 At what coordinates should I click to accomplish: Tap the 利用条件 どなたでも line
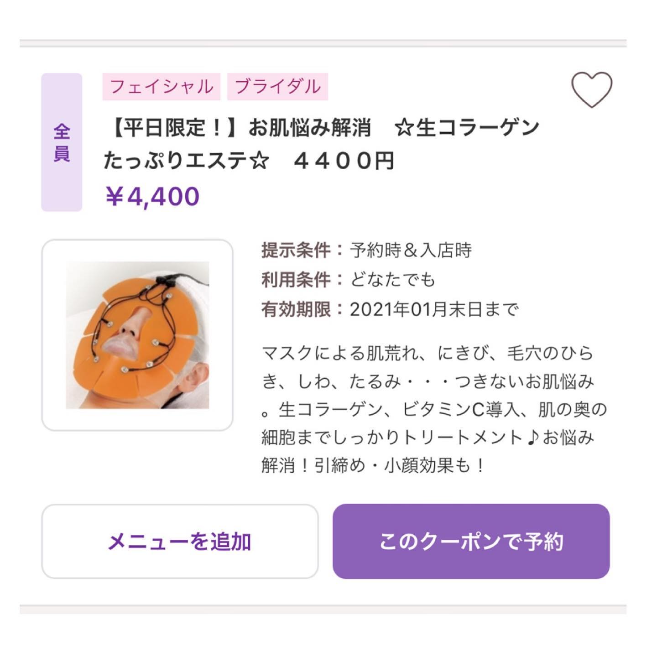pyautogui.click(x=348, y=280)
